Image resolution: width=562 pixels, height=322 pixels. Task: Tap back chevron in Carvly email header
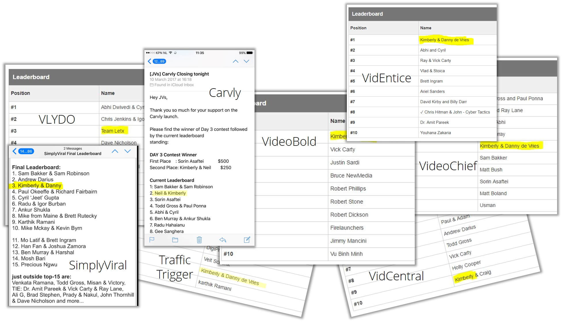pyautogui.click(x=150, y=61)
